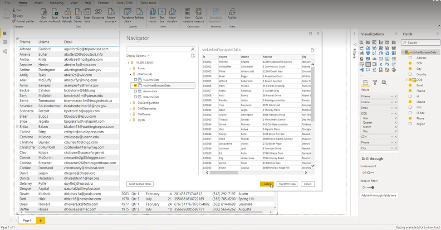Switch to Model view in left sidebar
Viewport: 441px width, 230px height.
point(5,52)
